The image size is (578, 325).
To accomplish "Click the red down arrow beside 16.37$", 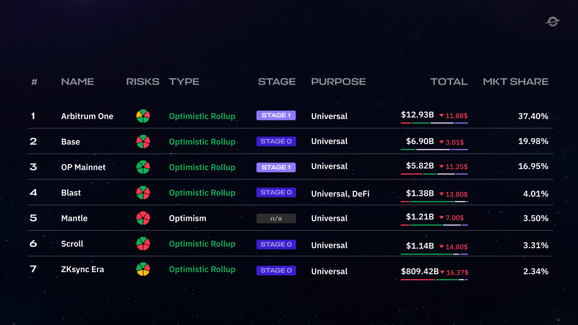I will pos(442,272).
